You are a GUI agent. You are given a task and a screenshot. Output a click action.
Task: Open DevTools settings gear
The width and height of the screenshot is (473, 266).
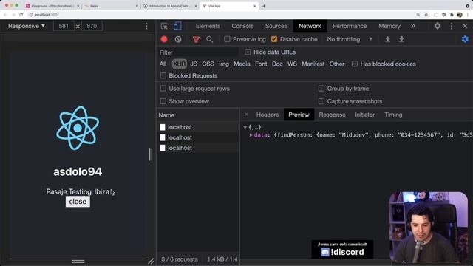(x=438, y=26)
